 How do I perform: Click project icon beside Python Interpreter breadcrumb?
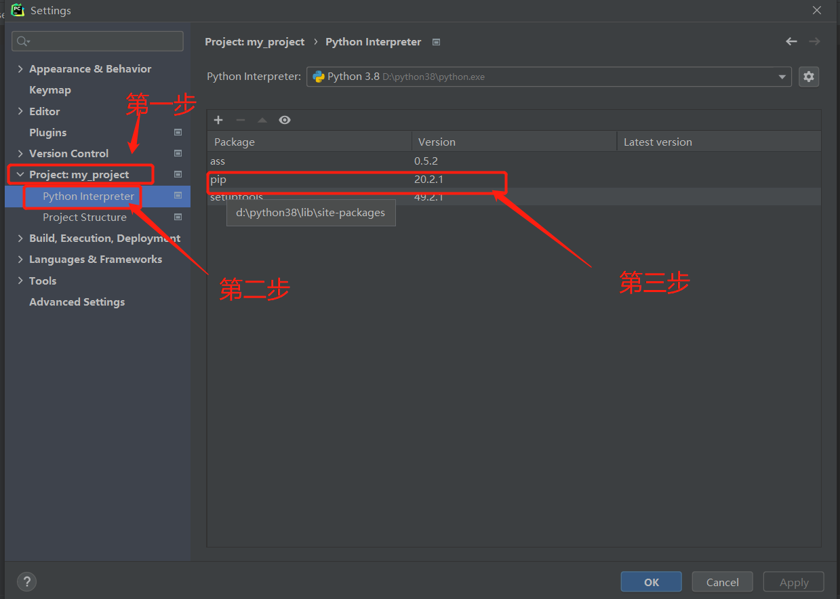point(436,42)
